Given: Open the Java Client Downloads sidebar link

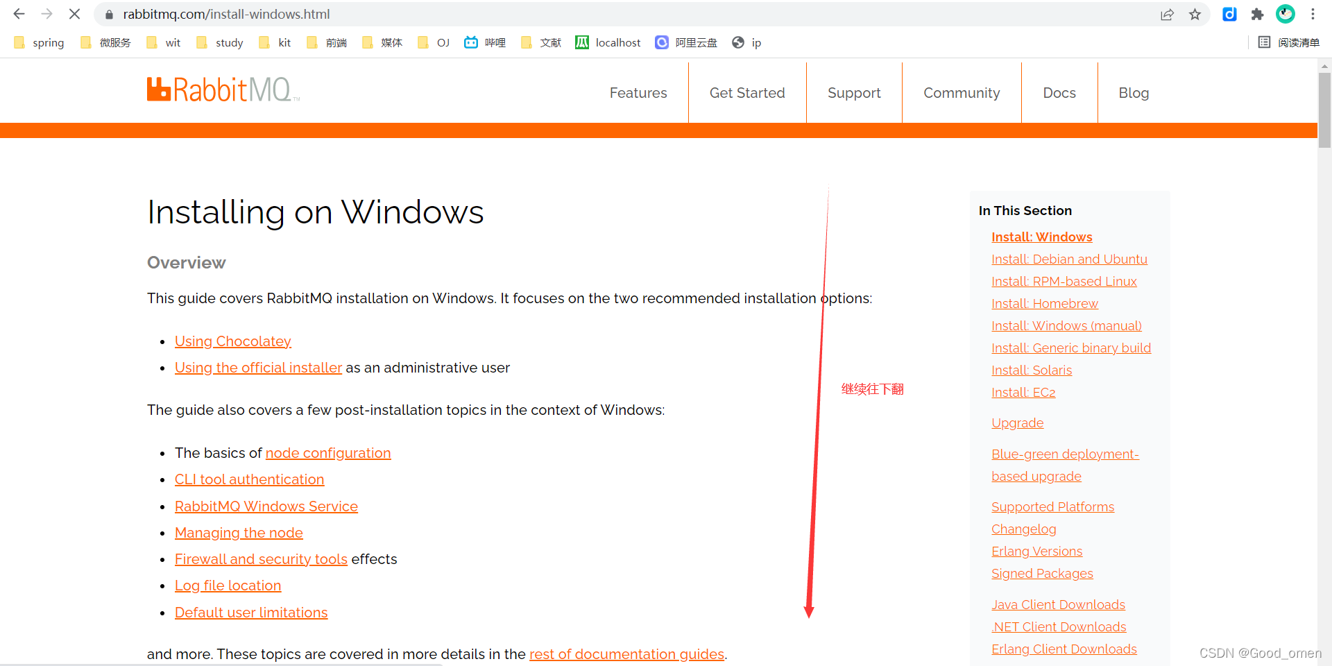Looking at the screenshot, I should 1058,605.
